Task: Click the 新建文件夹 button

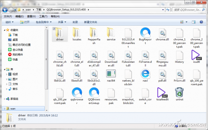Action: 90,22
